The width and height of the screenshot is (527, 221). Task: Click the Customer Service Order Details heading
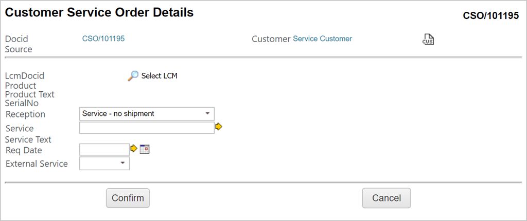click(99, 13)
